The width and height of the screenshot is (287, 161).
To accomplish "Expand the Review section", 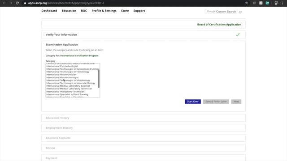I will [143, 148].
